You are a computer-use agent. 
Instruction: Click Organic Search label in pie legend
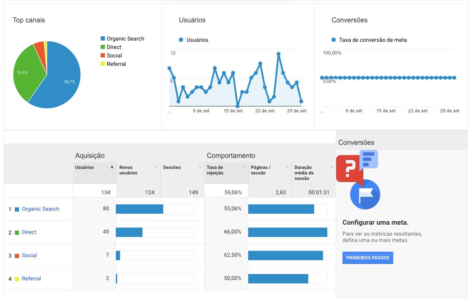coord(126,39)
